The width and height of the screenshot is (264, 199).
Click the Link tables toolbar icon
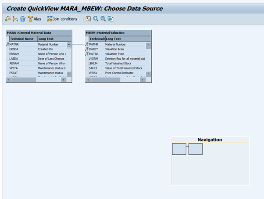coord(15,19)
